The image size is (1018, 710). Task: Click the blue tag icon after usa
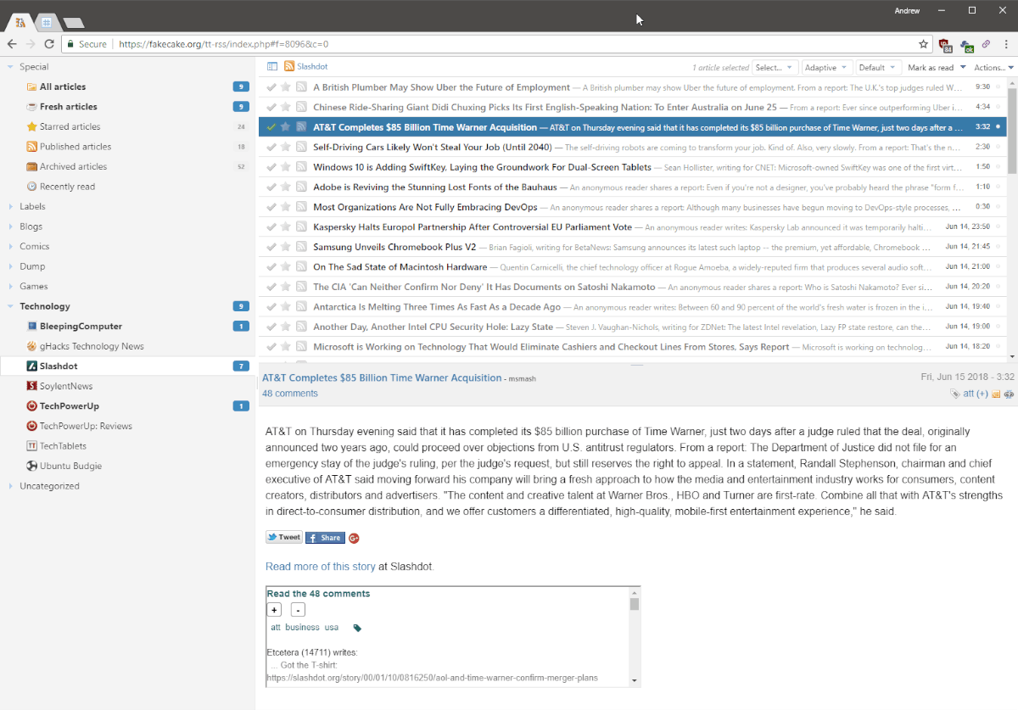coord(357,628)
